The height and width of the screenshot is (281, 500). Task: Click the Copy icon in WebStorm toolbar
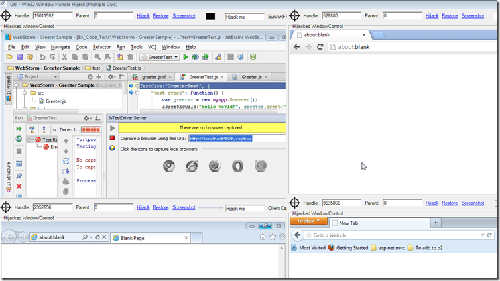[75, 57]
